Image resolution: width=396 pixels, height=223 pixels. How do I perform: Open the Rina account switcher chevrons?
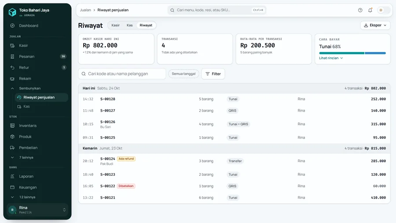coord(64,210)
